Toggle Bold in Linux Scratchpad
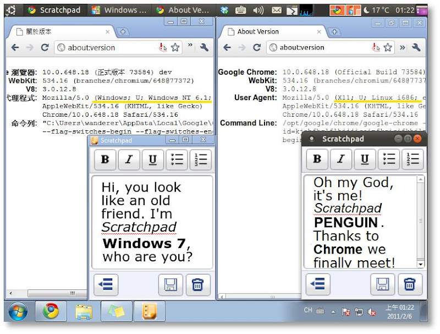Viewport: 440px width, 334px height. tap(317, 159)
